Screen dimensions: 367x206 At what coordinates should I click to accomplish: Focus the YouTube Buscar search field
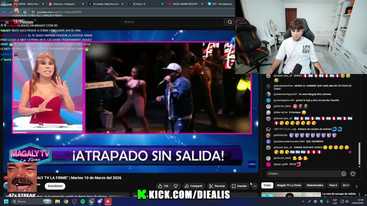tap(173, 22)
